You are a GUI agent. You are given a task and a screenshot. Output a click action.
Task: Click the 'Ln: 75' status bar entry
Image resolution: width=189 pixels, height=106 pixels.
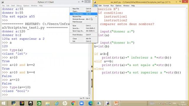tap(82, 98)
